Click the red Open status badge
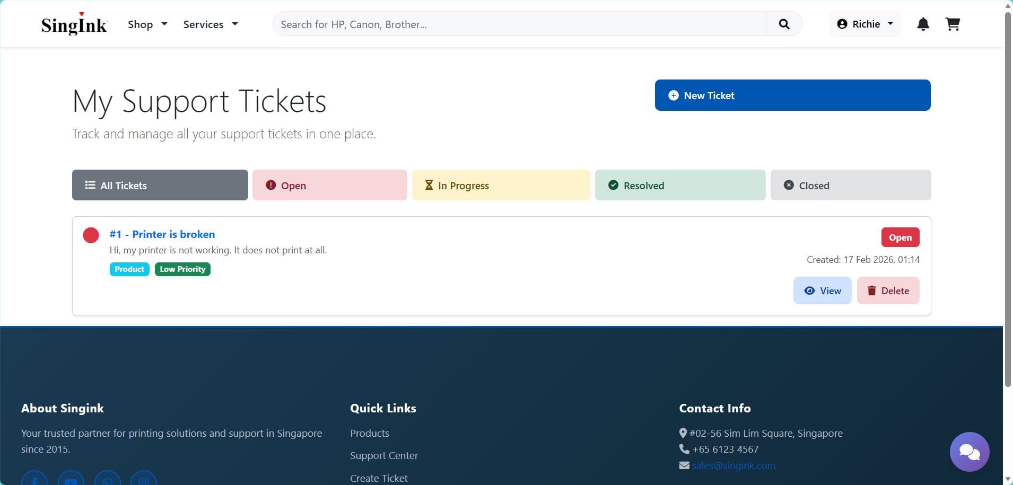 click(900, 237)
